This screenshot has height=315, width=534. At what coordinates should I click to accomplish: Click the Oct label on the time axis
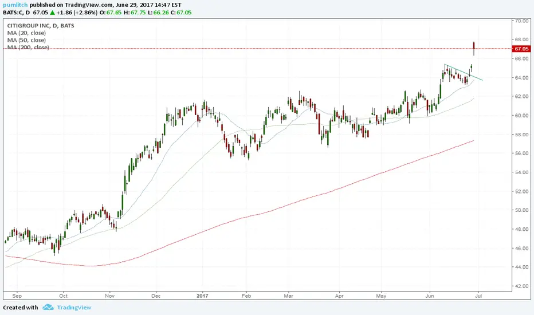point(63,296)
